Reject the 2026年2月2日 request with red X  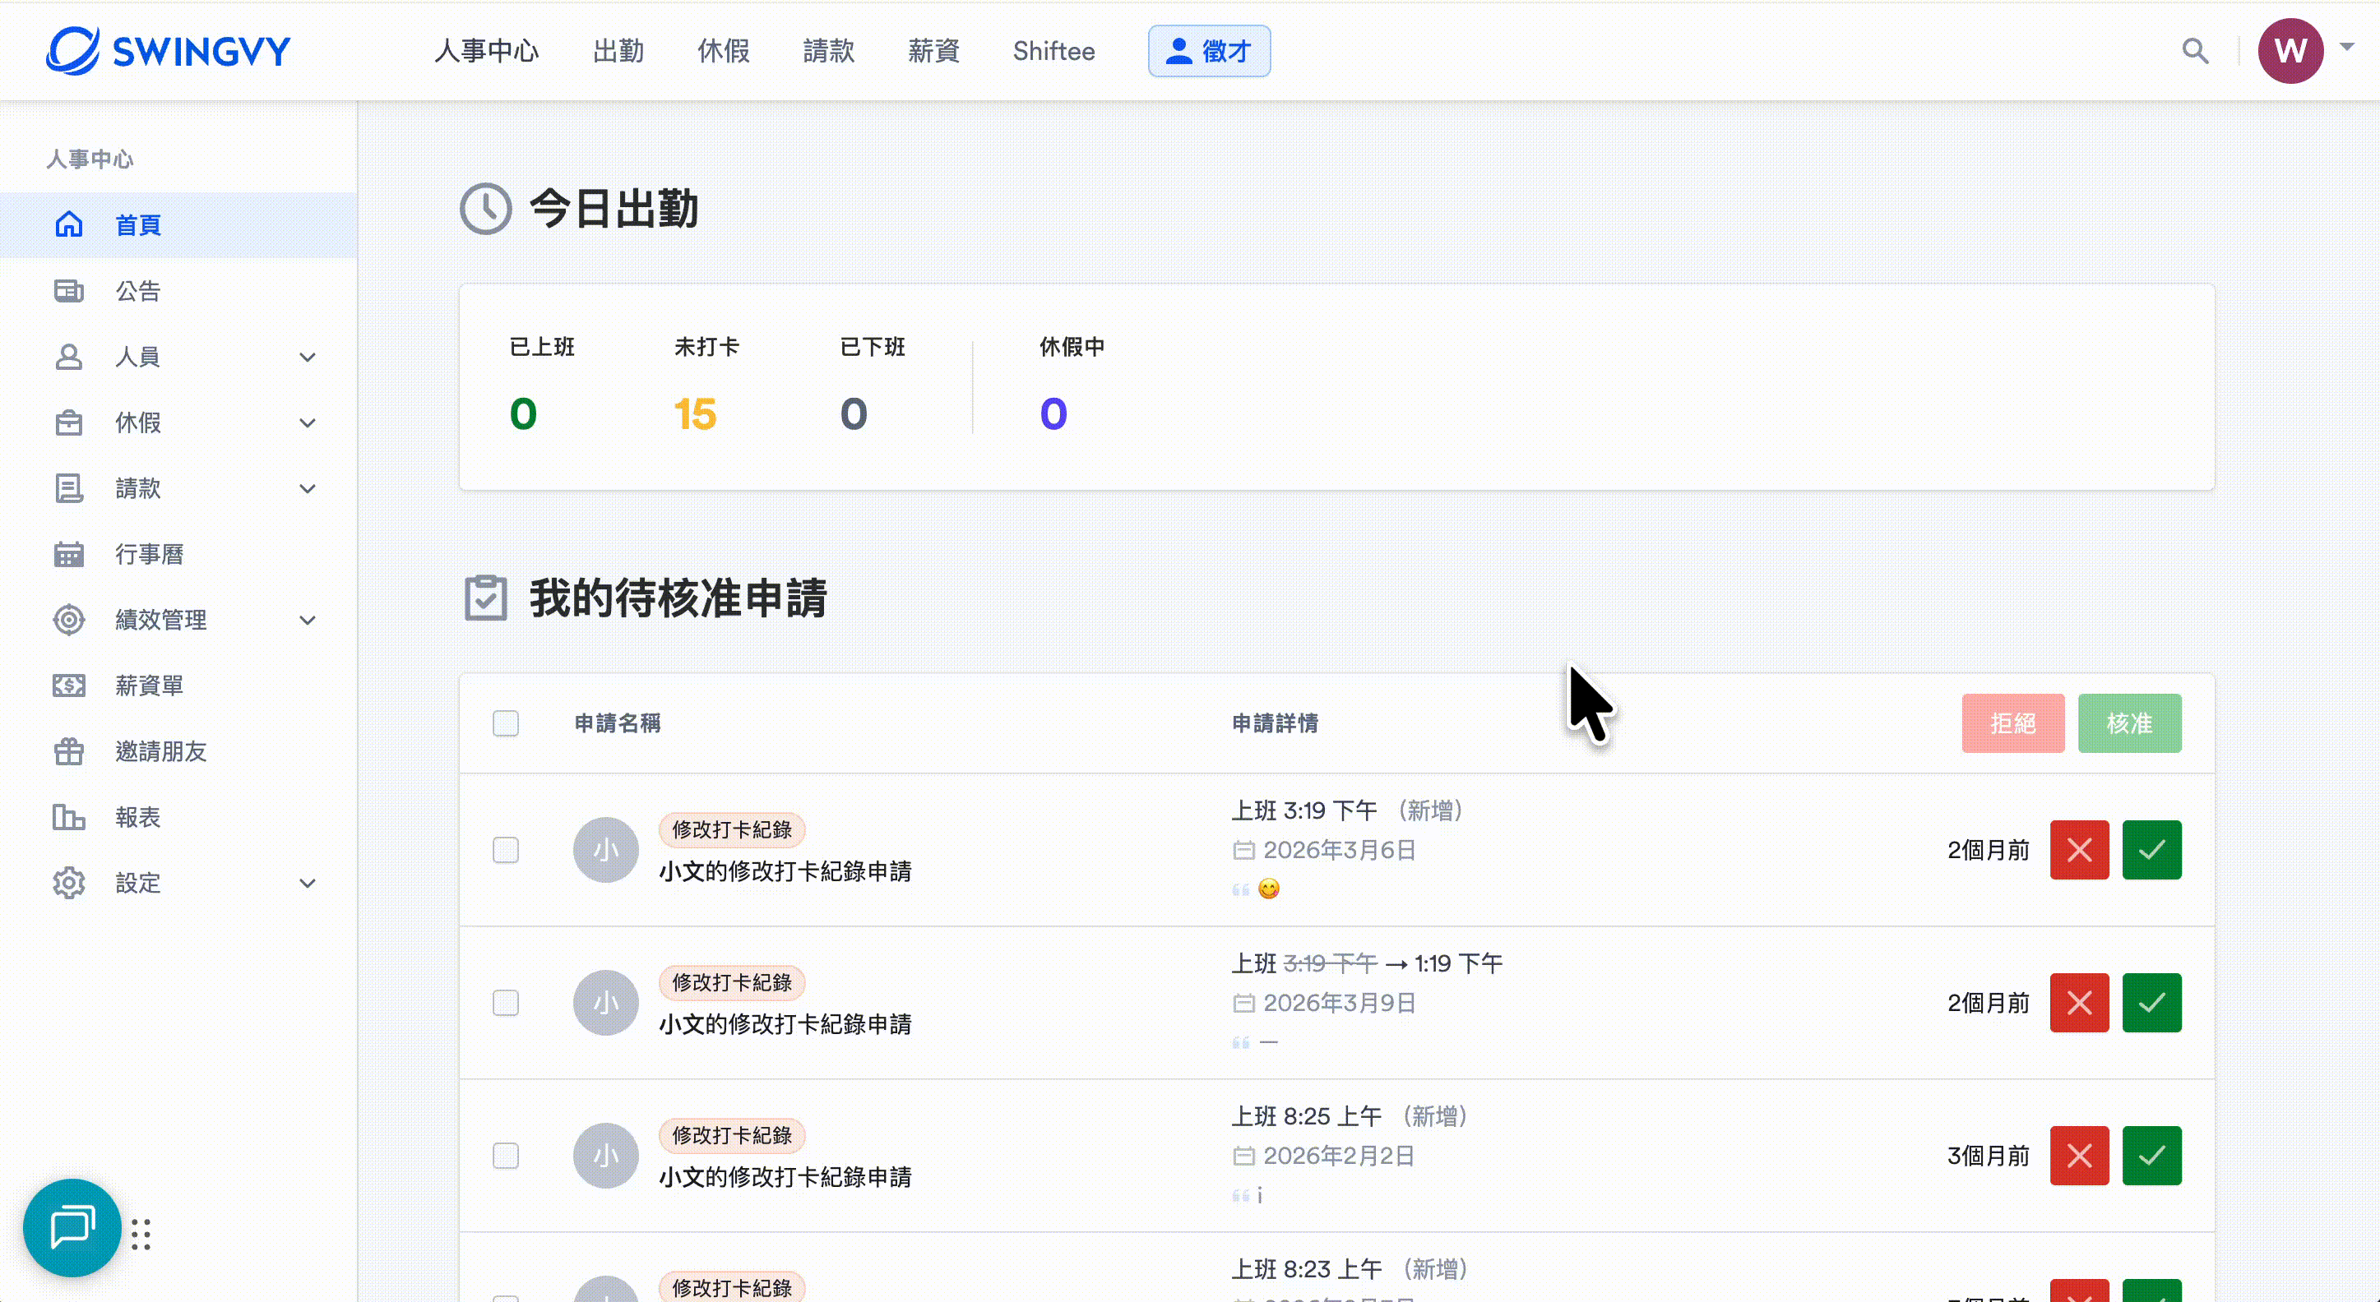pos(2080,1155)
